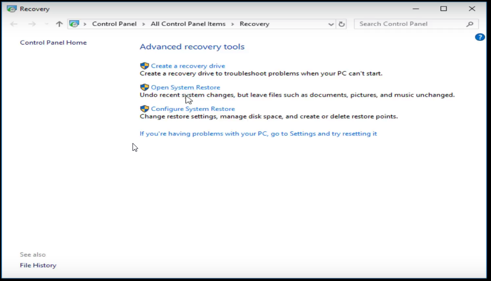The image size is (491, 281).
Task: Expand chevron after Control Panel breadcrumb
Action: (144, 24)
